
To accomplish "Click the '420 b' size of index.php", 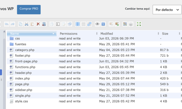I will point(164,78).
